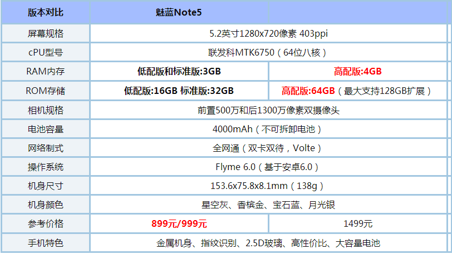Click the 电池容量 row label
Screen dimensions: 452x254
(x=46, y=129)
